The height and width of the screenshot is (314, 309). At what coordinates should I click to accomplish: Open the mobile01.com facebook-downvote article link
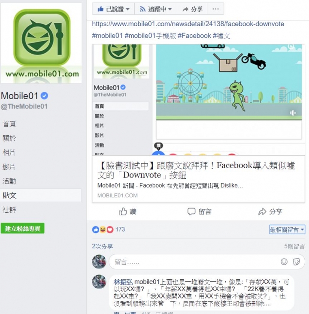[188, 24]
